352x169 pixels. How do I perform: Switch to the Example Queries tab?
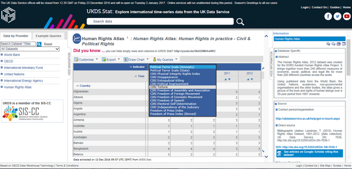pos(48,36)
